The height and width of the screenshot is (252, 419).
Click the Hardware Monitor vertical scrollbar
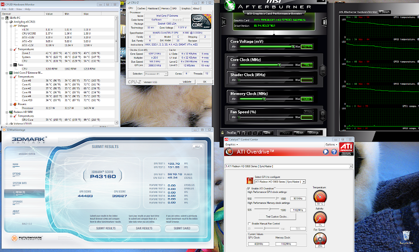pos(116,70)
